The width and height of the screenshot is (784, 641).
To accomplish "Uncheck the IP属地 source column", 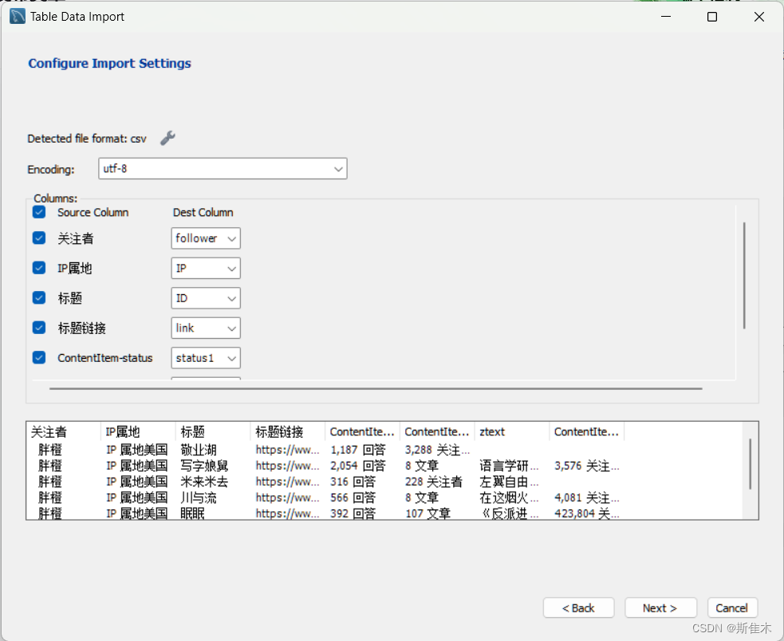I will coord(38,268).
